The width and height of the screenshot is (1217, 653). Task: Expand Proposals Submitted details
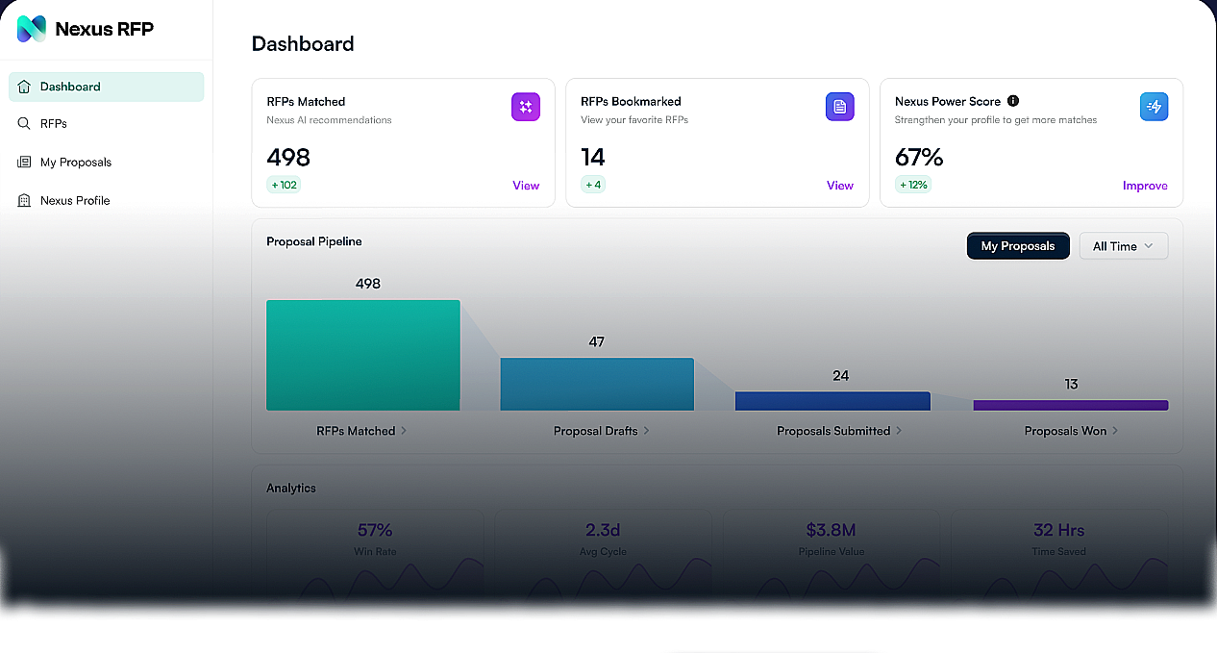pyautogui.click(x=838, y=431)
